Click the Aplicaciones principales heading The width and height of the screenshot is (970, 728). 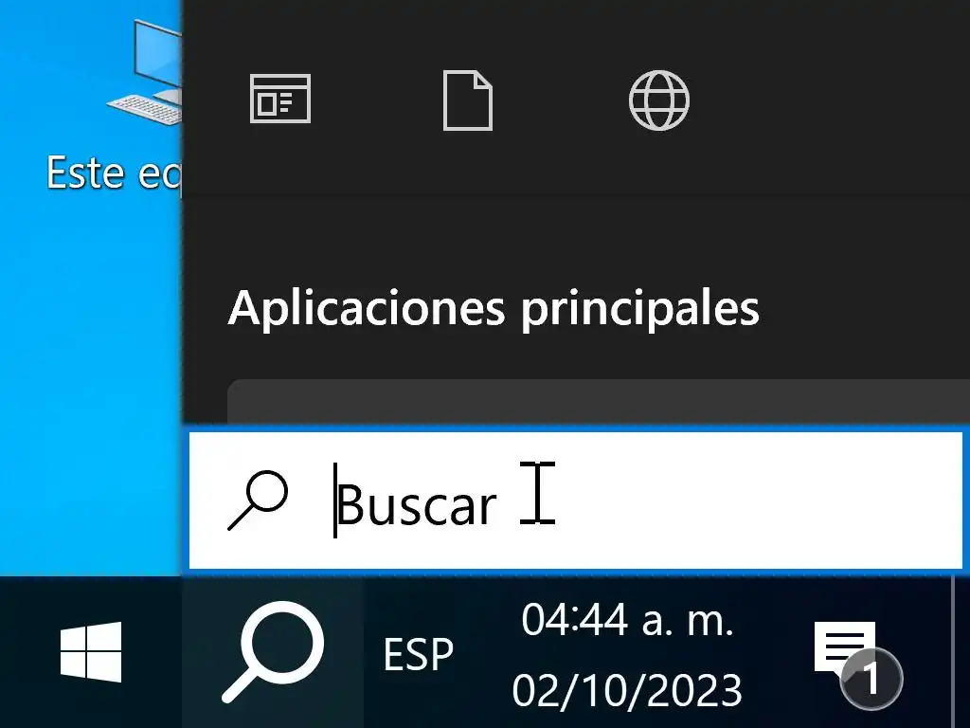tap(494, 308)
